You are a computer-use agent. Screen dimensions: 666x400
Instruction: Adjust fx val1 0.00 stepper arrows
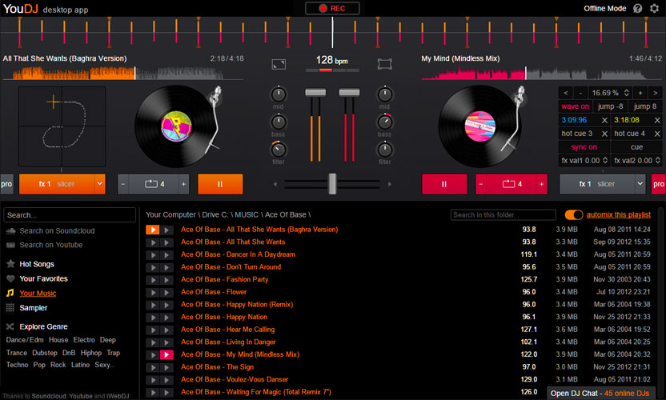(x=605, y=161)
